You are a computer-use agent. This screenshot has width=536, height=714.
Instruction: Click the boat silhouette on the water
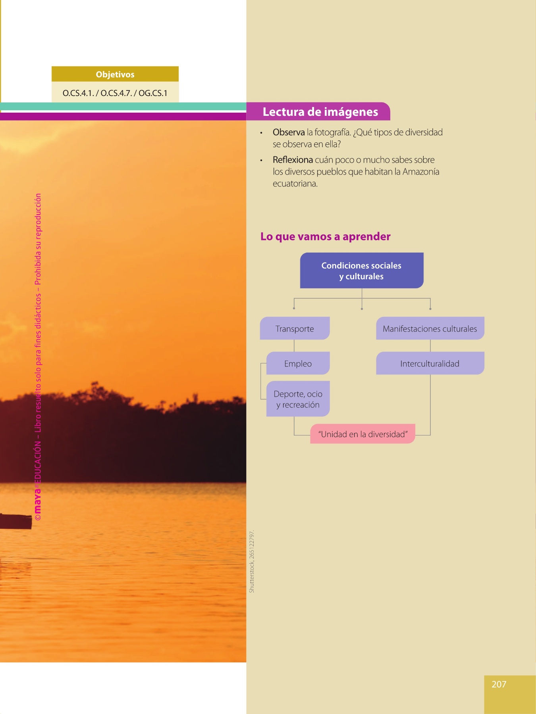point(16,521)
